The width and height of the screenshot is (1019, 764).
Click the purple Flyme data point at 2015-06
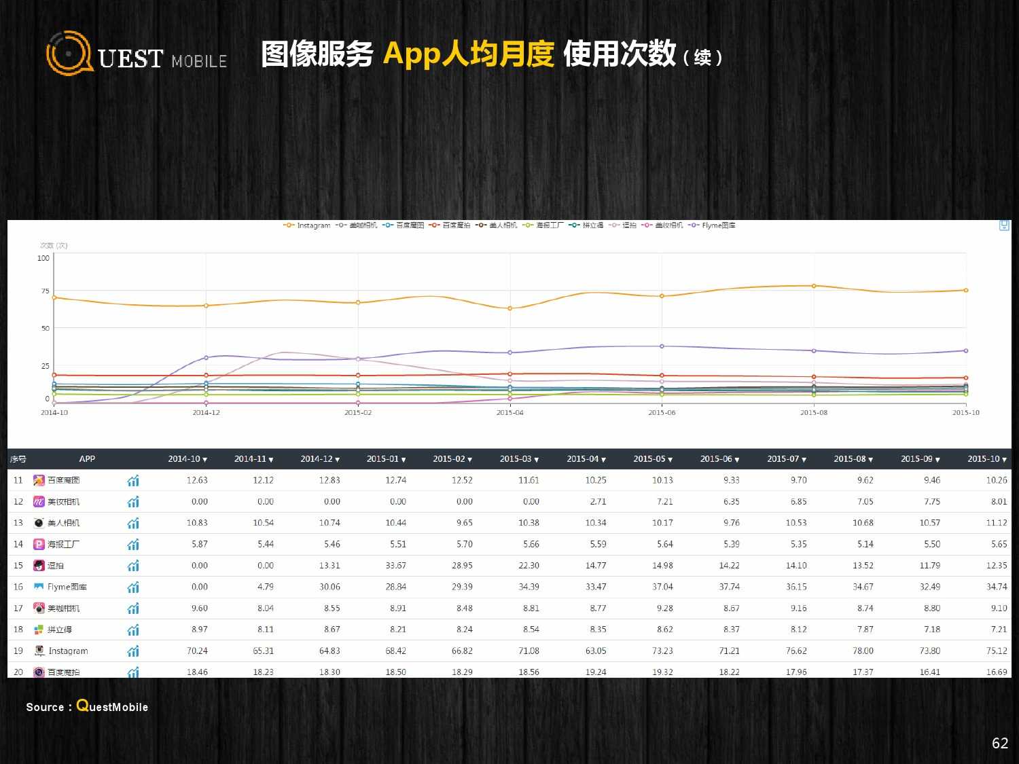pos(662,346)
